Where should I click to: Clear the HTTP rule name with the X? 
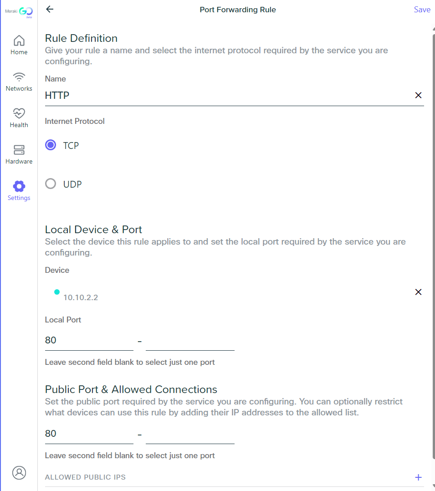point(418,95)
